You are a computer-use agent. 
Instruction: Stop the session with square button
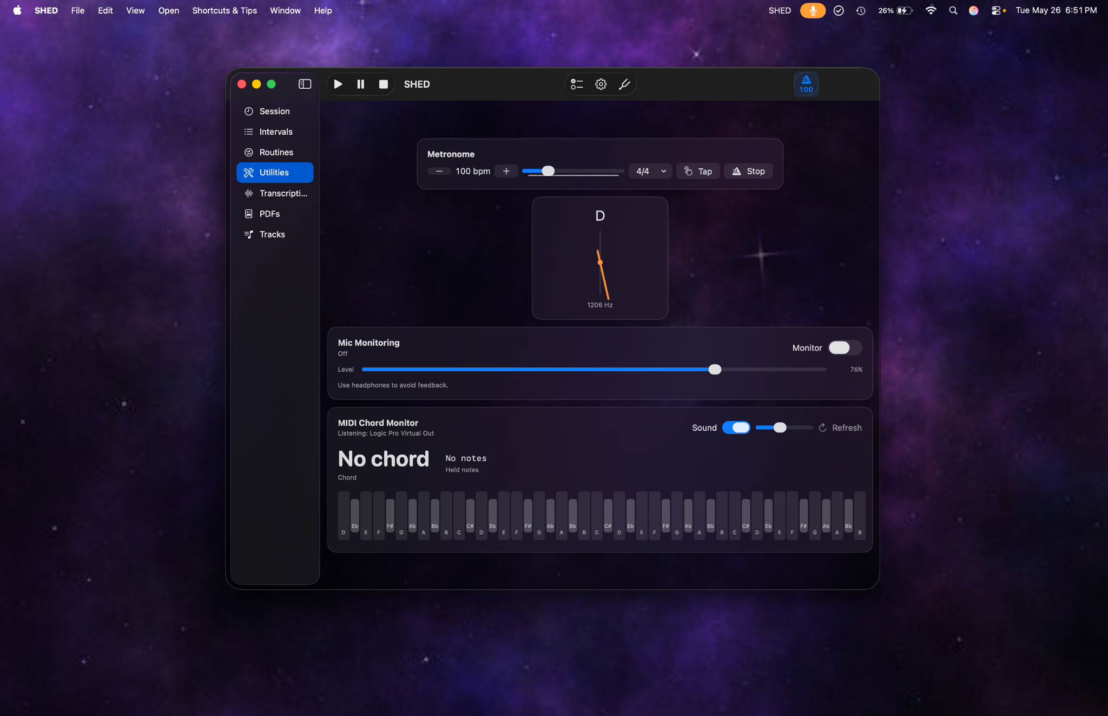click(384, 84)
